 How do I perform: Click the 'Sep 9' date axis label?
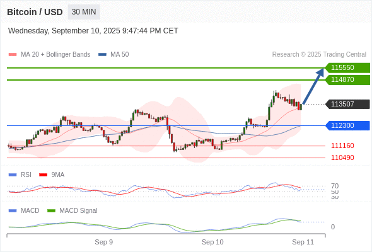click(103, 242)
